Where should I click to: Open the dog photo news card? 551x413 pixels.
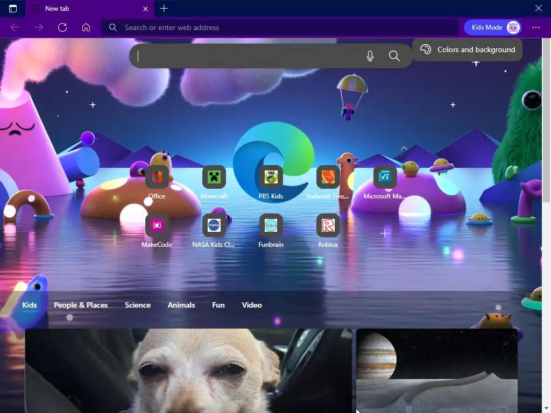pos(188,371)
